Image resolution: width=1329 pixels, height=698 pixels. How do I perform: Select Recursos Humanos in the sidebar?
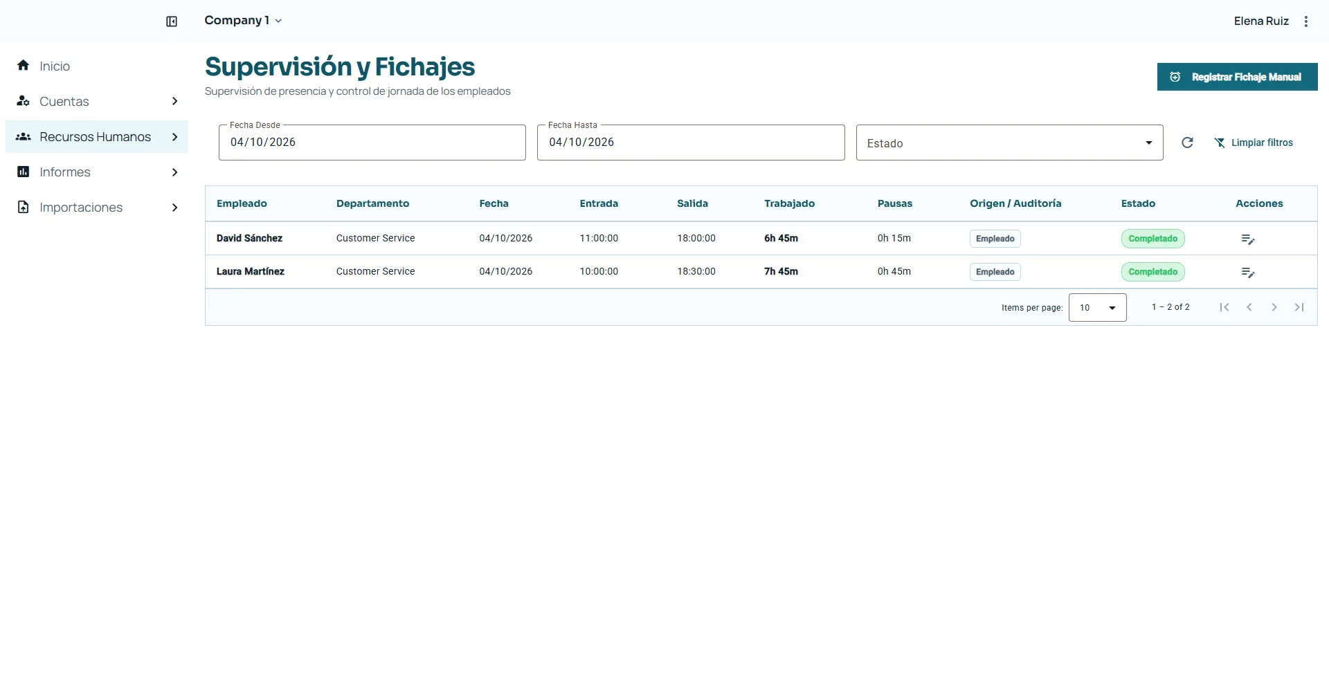(97, 137)
